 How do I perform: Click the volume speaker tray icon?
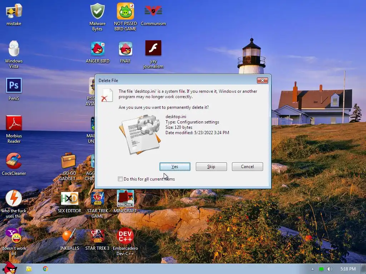click(x=330, y=269)
